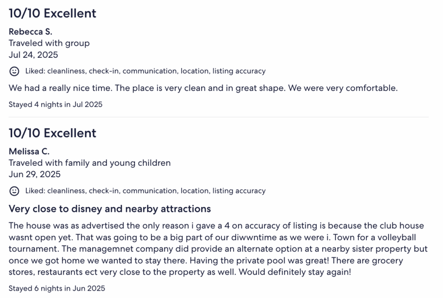Click the sentence Would definitely stay again!

(295, 272)
